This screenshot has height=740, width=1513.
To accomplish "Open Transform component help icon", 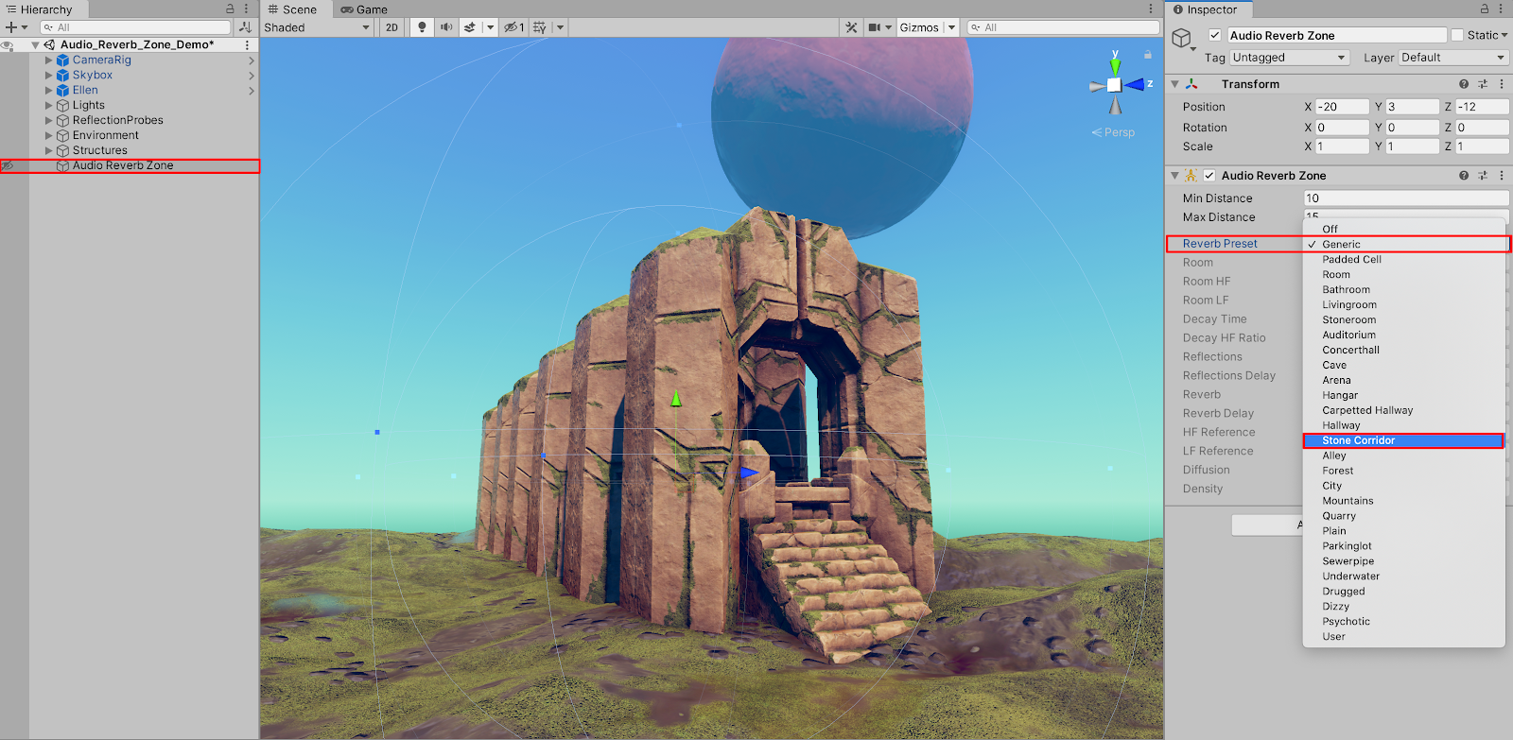I will coord(1464,84).
